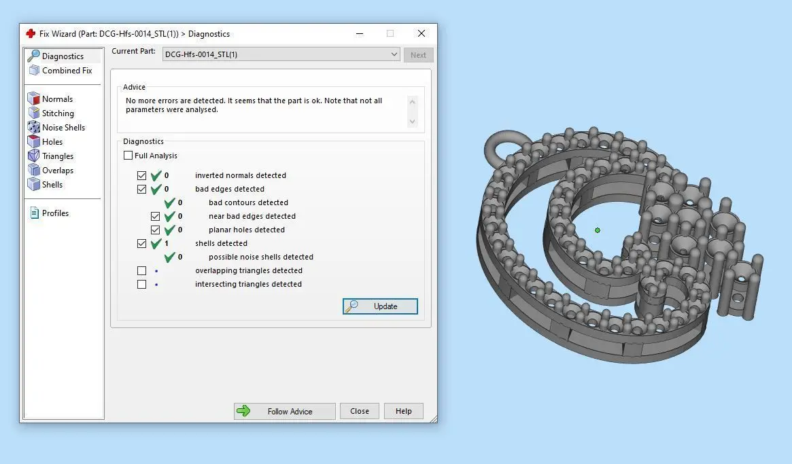Open Help for Fix Wizard

tap(404, 412)
